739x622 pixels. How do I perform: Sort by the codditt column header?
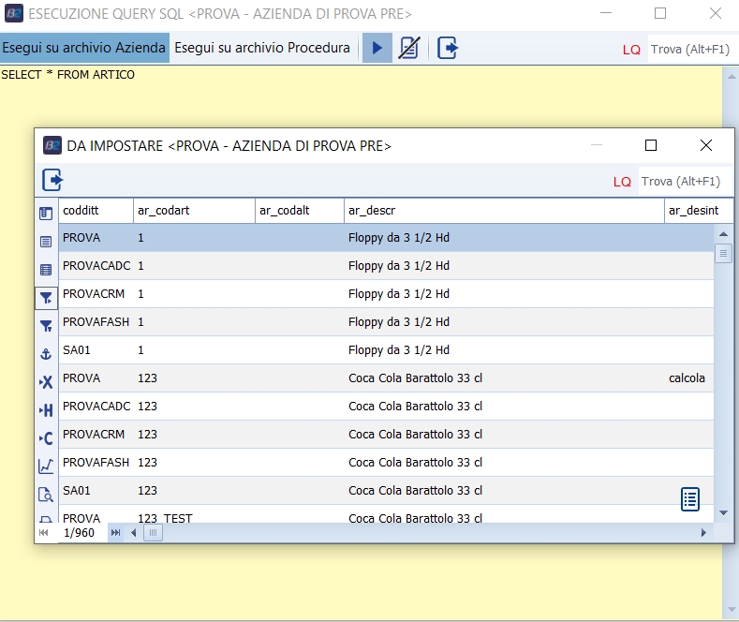(x=96, y=211)
